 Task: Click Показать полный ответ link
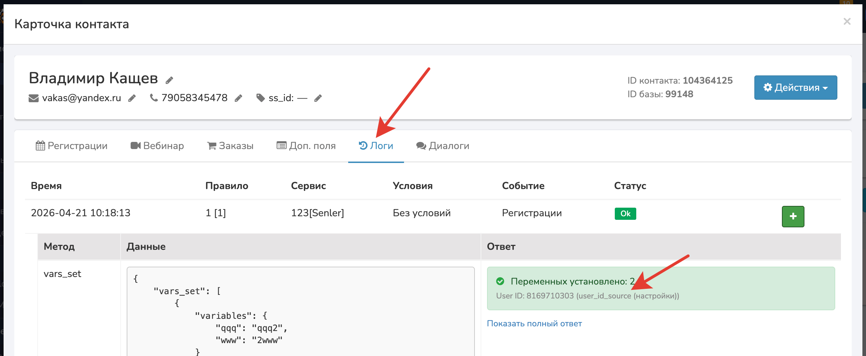(534, 323)
